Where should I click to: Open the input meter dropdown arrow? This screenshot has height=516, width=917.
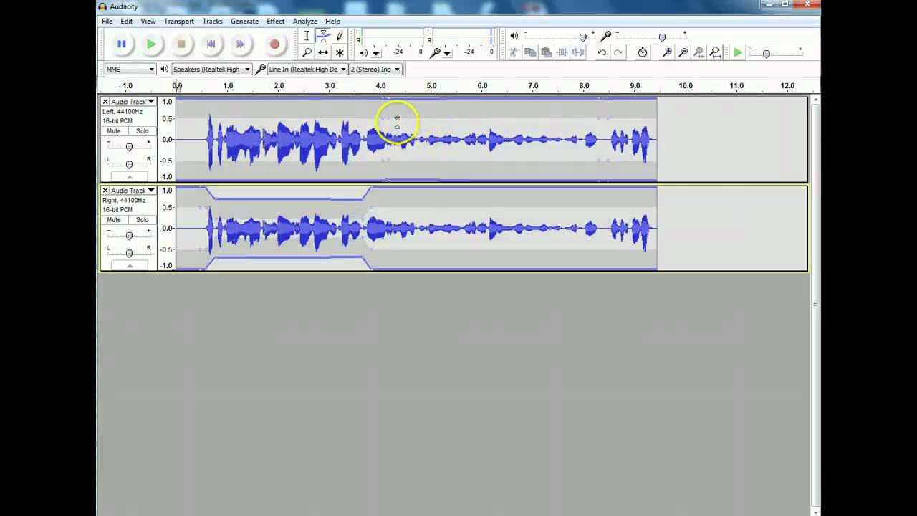pos(447,53)
